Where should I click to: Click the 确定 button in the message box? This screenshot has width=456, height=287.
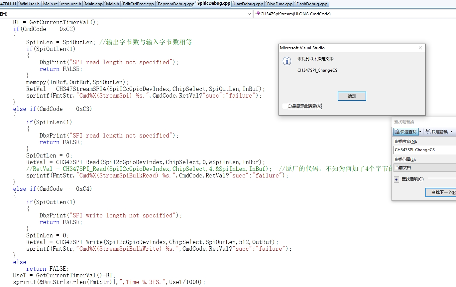tap(352, 96)
